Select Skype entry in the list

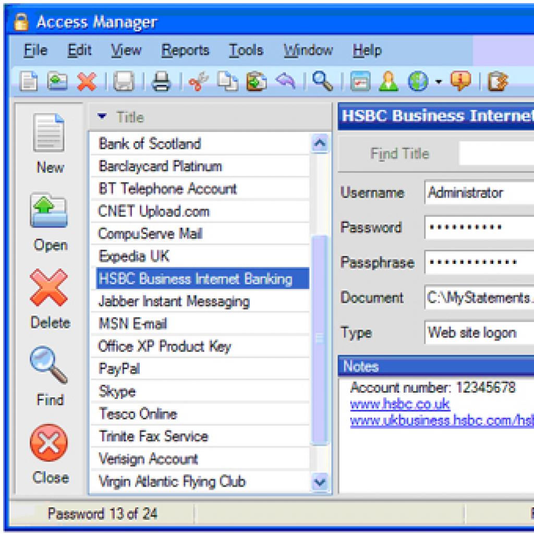pos(200,391)
